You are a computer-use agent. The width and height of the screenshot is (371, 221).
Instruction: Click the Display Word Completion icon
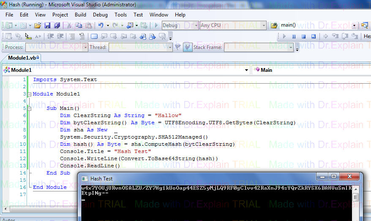coord(38,36)
